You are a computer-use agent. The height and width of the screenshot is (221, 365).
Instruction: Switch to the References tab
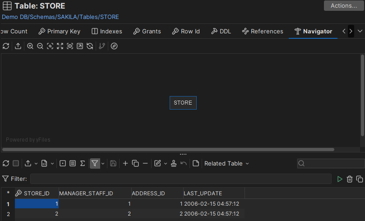(x=263, y=32)
